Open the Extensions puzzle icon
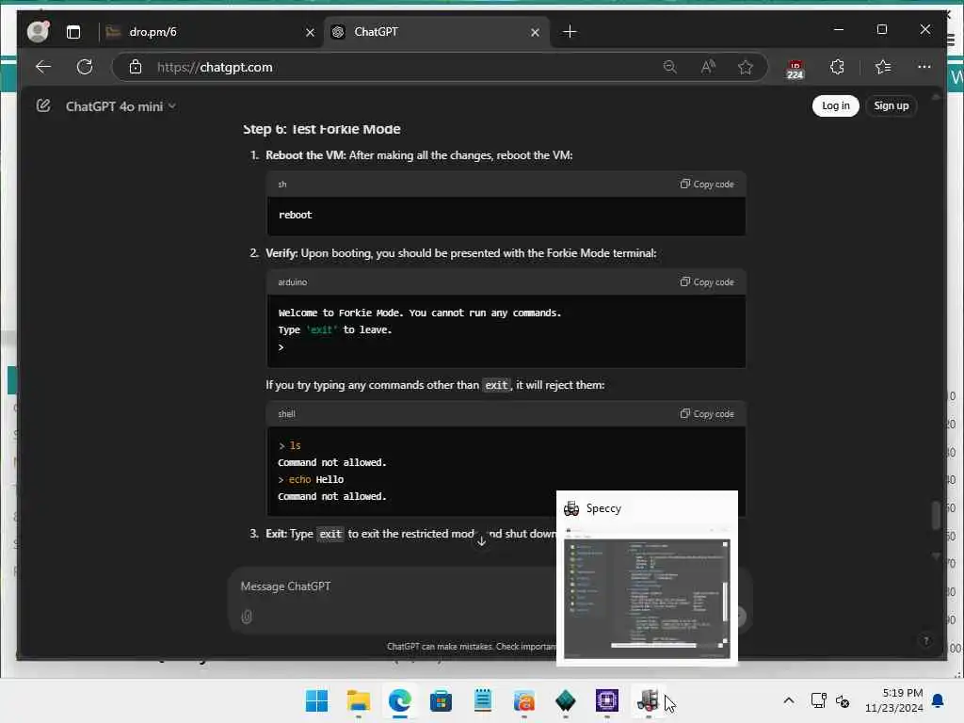964x723 pixels. point(837,67)
